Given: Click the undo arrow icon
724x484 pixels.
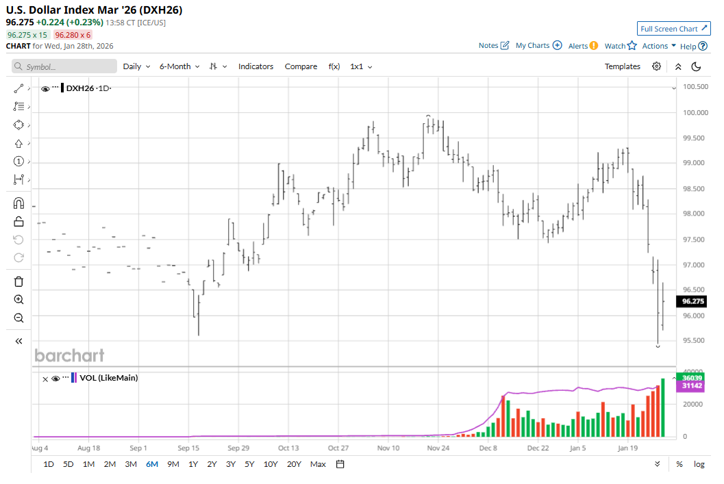Looking at the screenshot, I should pos(18,240).
